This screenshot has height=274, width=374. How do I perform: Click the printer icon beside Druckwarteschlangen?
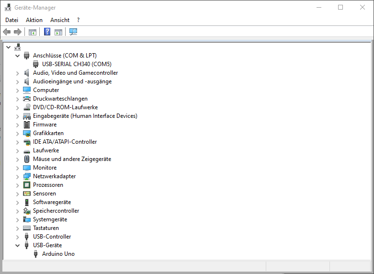tap(27, 99)
